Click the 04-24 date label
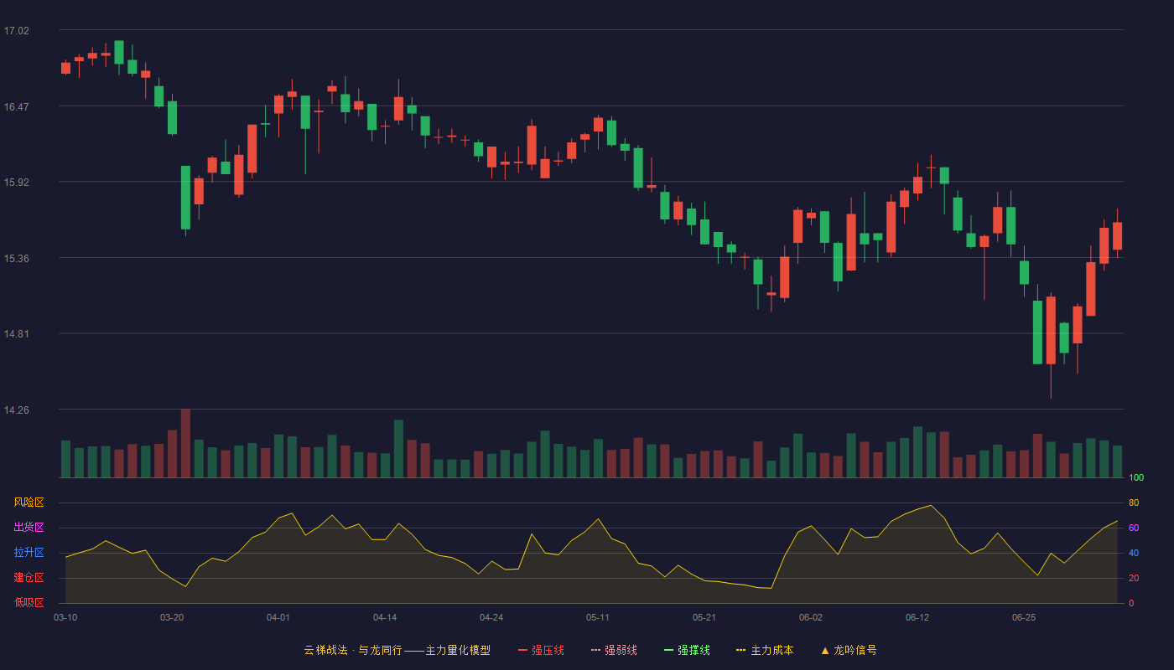 pos(491,617)
